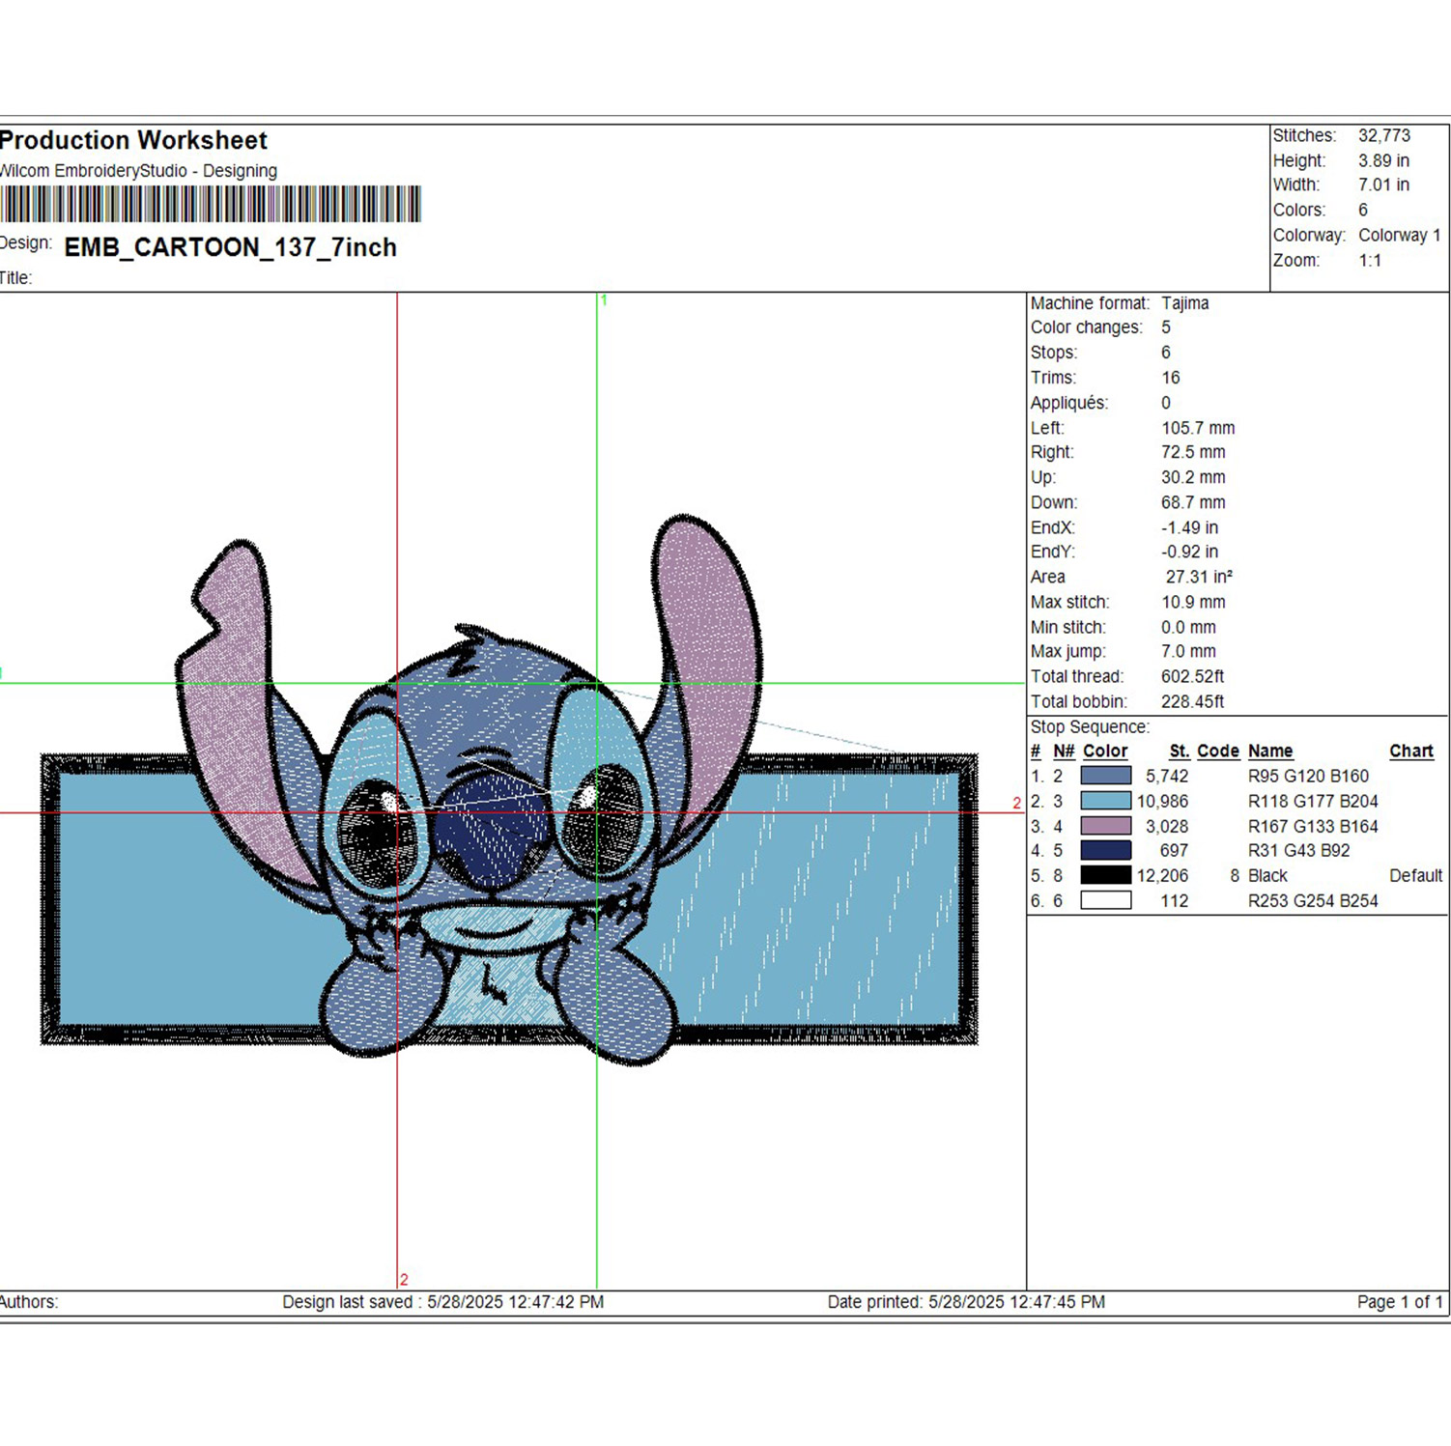Click the 'Code' column header
The height and width of the screenshot is (1446, 1451).
point(1217,751)
